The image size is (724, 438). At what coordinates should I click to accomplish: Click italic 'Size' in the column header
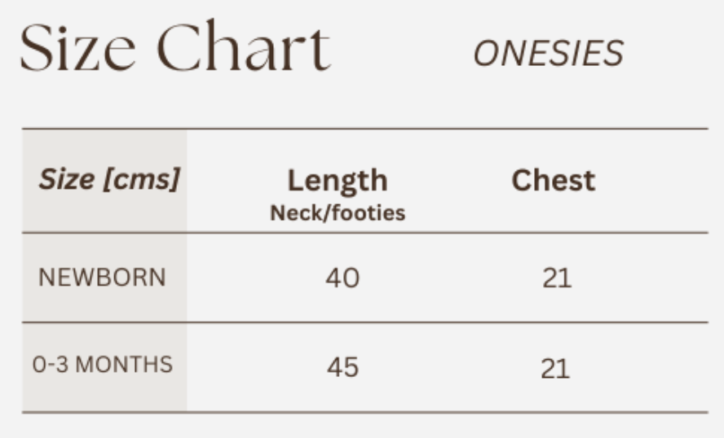(66, 179)
